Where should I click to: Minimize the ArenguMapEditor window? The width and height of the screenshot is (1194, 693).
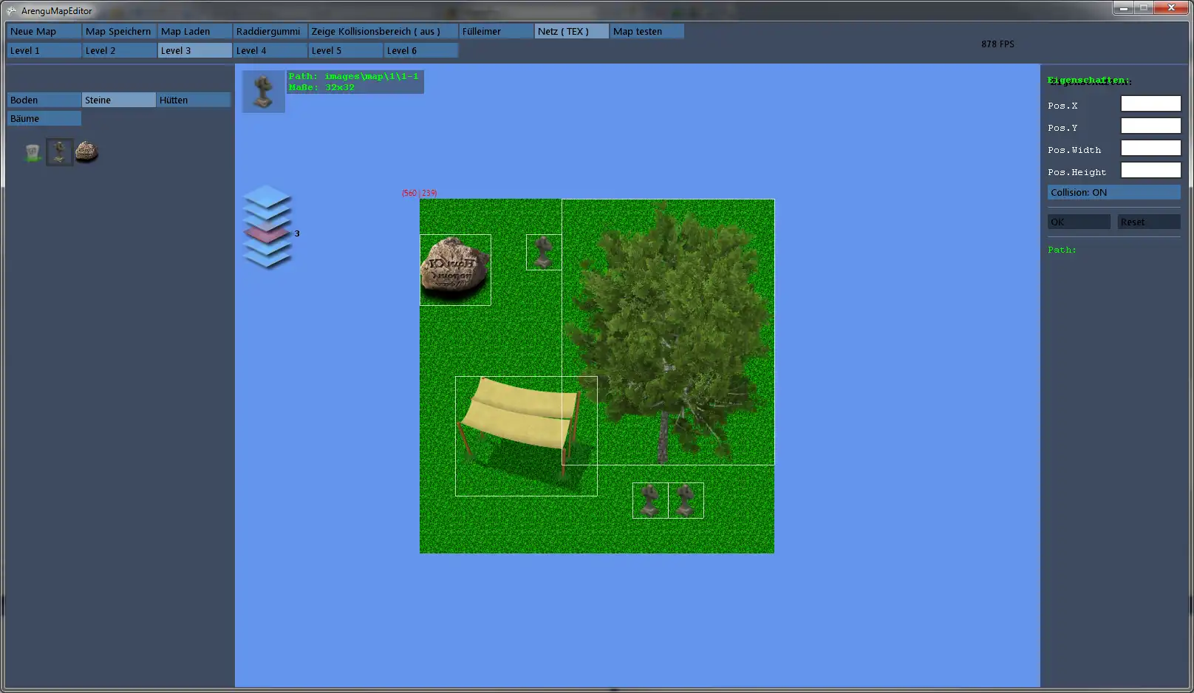1123,7
